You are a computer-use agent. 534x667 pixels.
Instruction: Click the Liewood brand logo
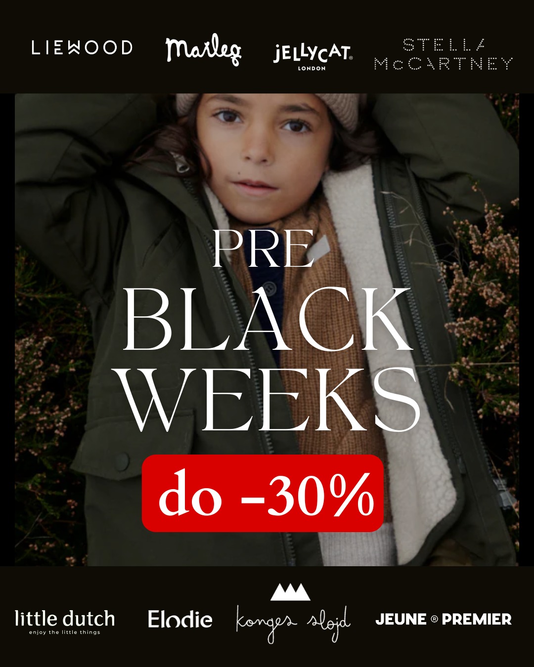coord(82,48)
